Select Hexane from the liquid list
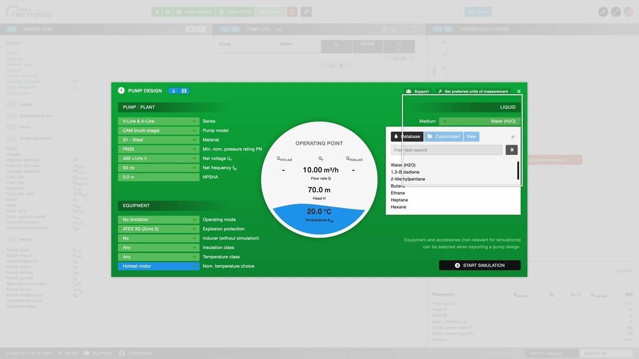The image size is (639, 359). [398, 207]
